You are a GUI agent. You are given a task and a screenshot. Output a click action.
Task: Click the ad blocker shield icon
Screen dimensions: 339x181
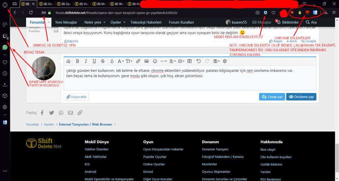265,12
